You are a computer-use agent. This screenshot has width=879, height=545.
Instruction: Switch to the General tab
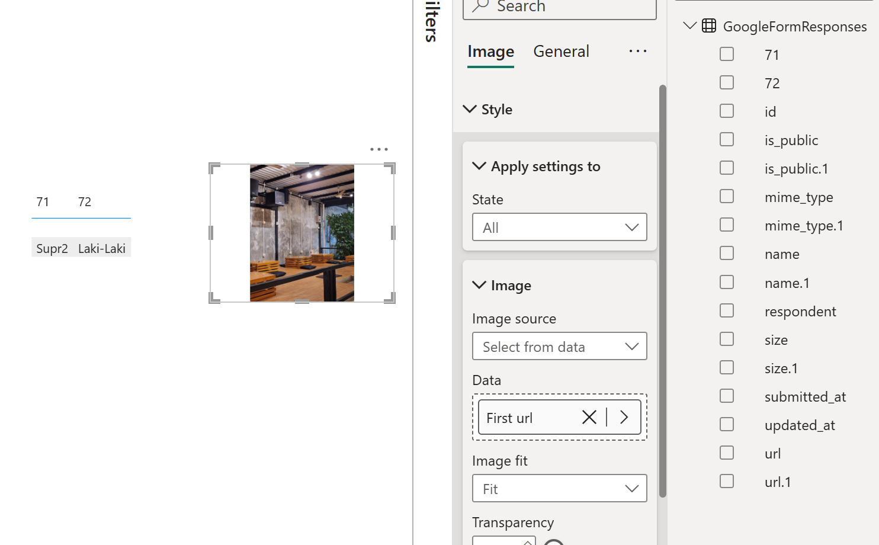click(561, 52)
